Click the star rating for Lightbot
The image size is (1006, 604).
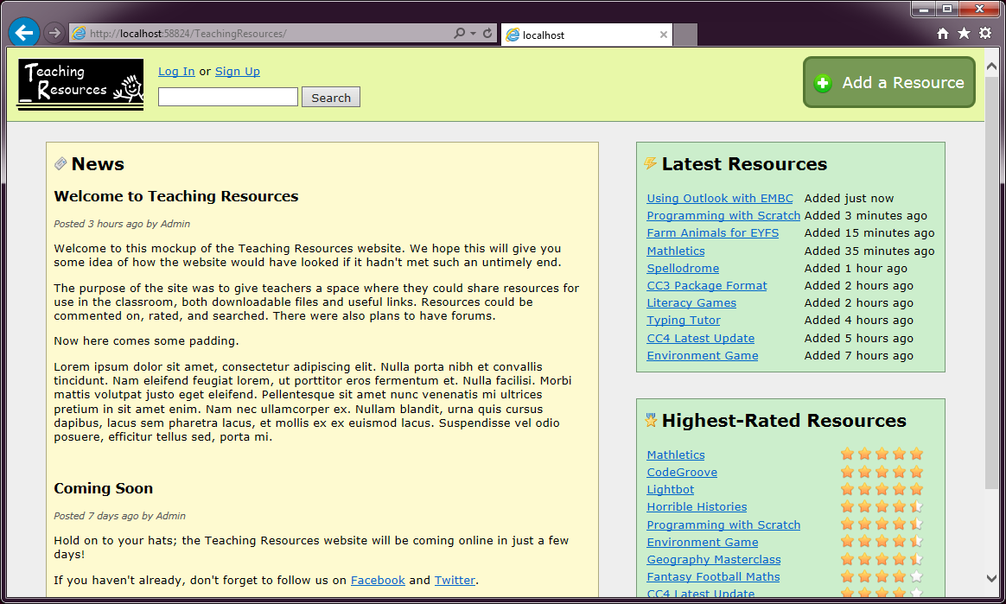882,489
